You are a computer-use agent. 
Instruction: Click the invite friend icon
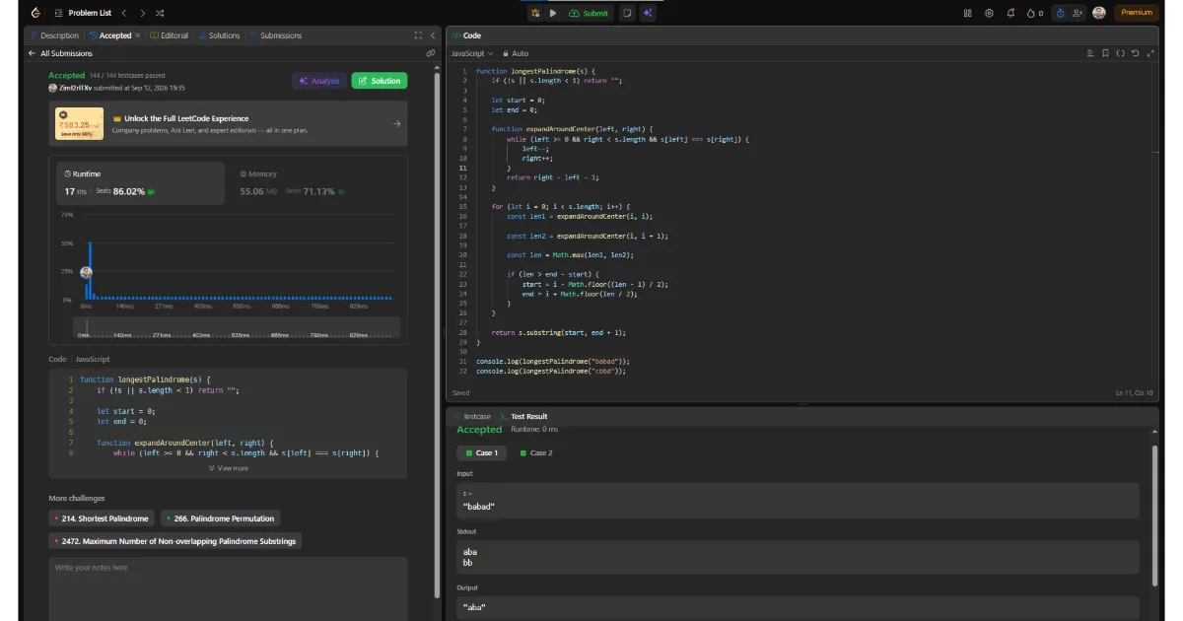pyautogui.click(x=1077, y=13)
